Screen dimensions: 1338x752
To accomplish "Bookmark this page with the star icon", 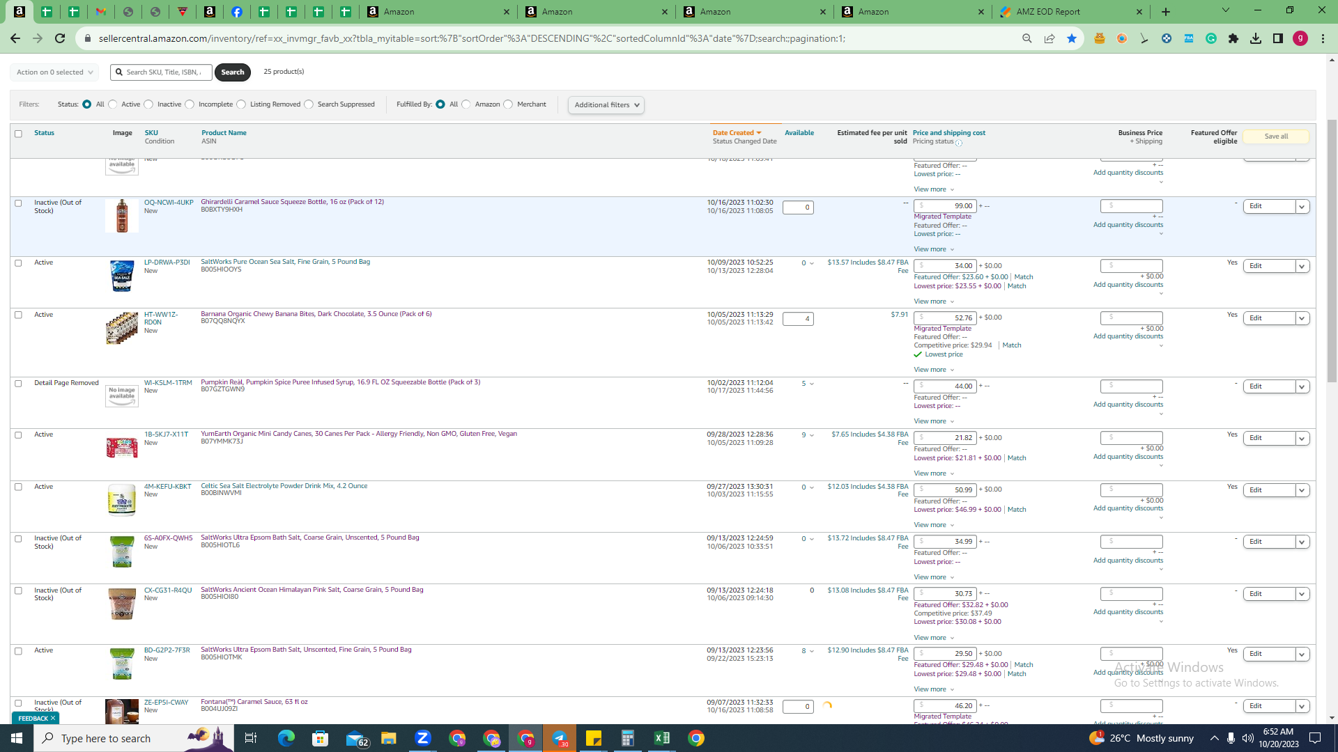I will point(1072,38).
